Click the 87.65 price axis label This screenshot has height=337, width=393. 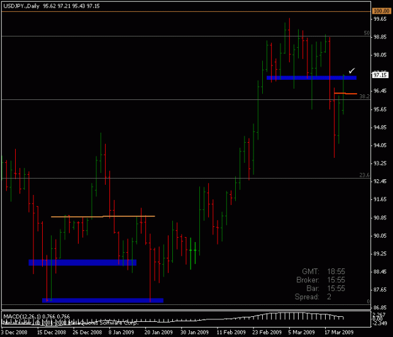click(x=380, y=290)
